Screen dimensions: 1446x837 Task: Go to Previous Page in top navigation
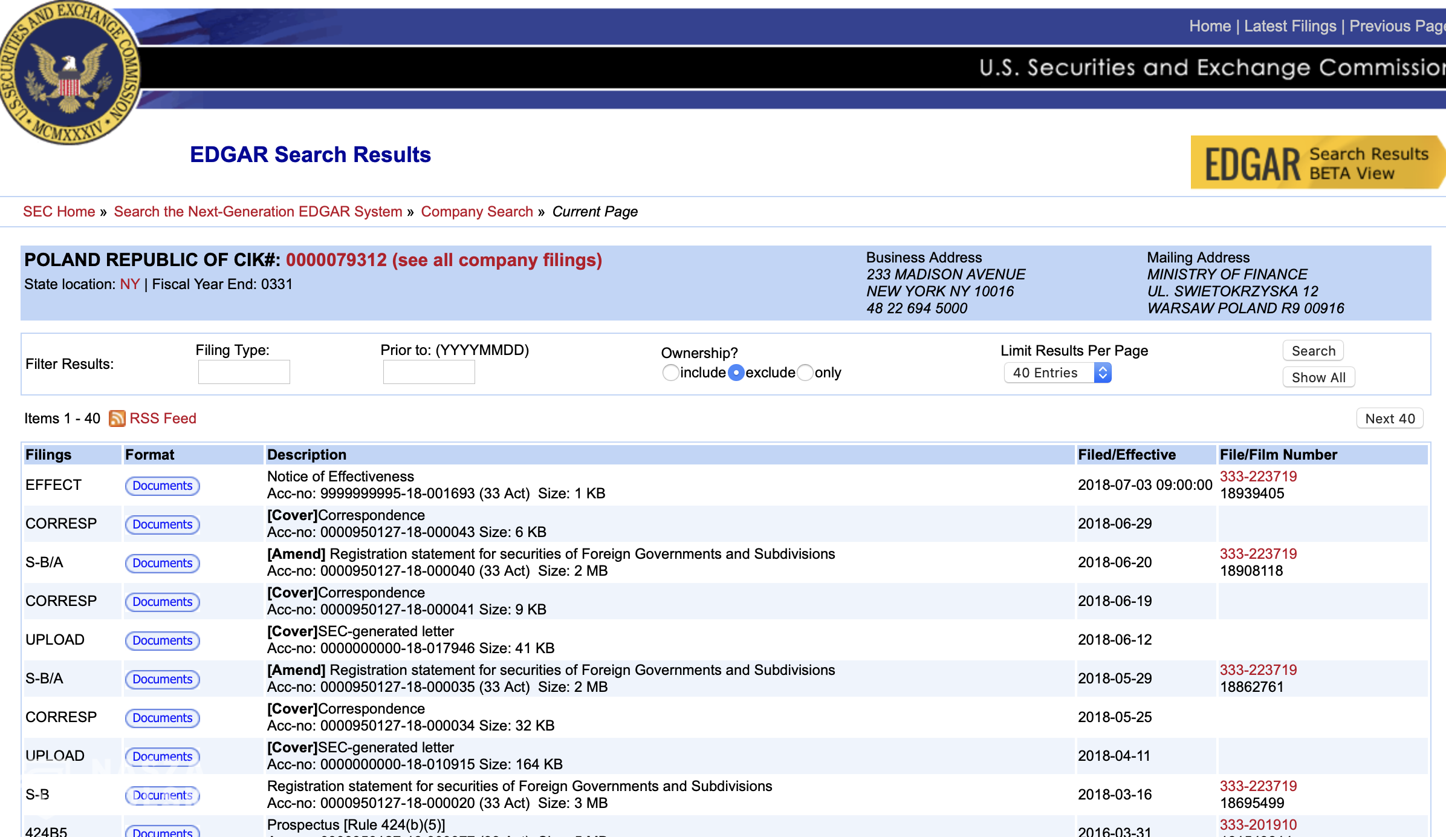pos(1397,26)
